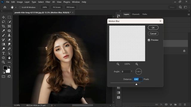The width and height of the screenshot is (191, 107).
Task: Select the Frame tool
Action: click(9, 26)
